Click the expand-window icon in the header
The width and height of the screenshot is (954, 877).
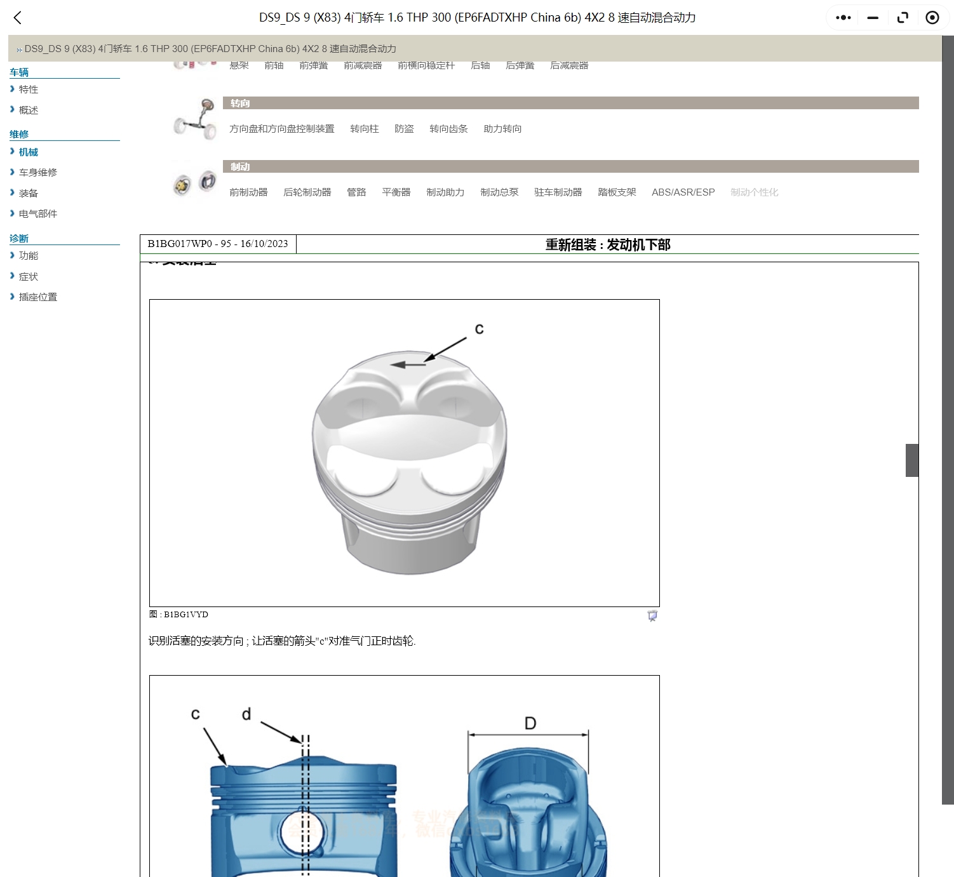[x=903, y=18]
